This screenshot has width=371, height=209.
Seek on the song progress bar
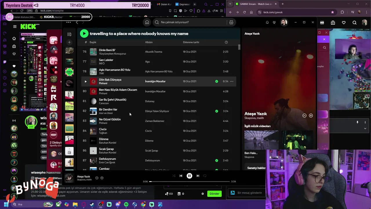tap(190, 181)
